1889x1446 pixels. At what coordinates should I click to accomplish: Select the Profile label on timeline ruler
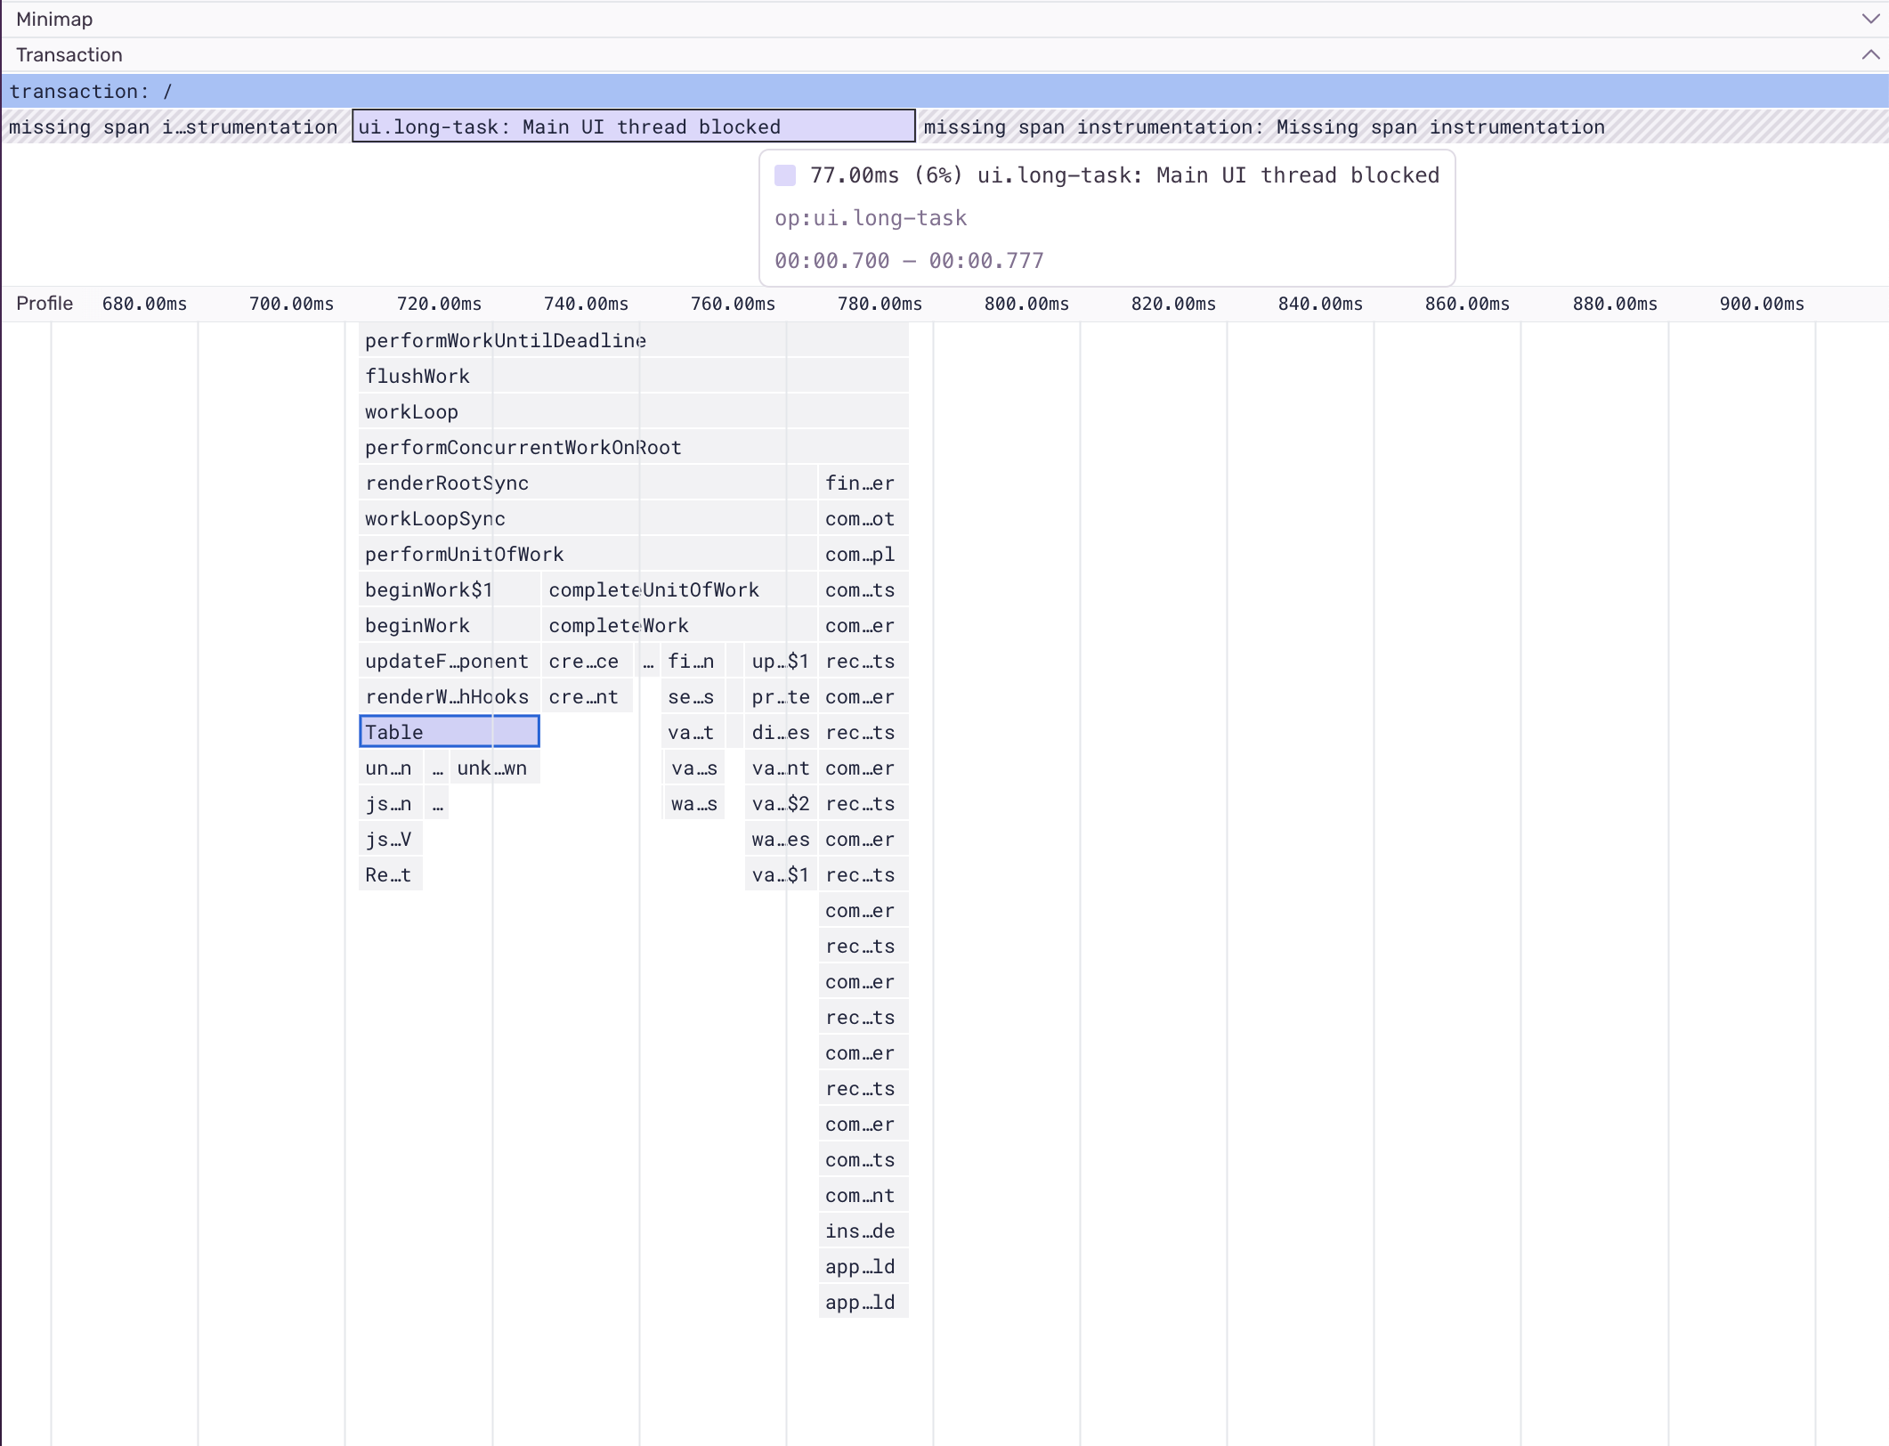click(45, 304)
